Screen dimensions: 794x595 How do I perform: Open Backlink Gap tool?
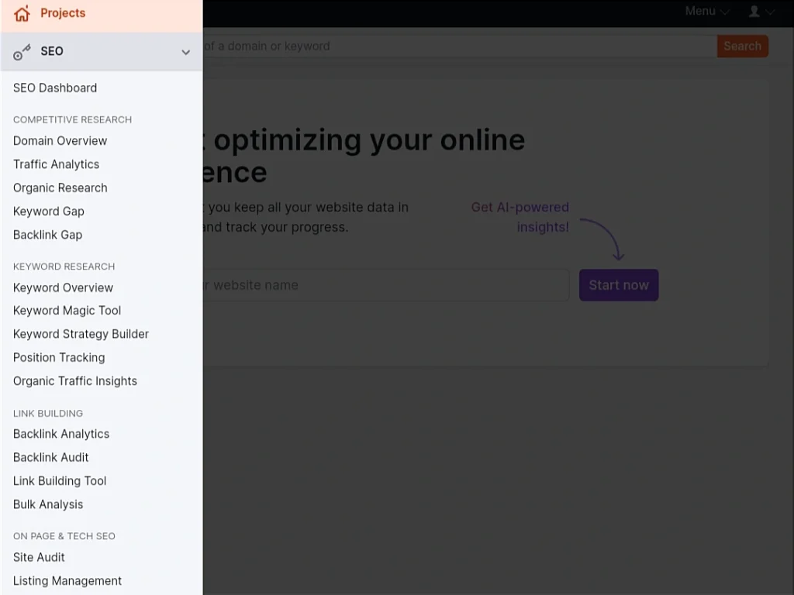tap(47, 235)
